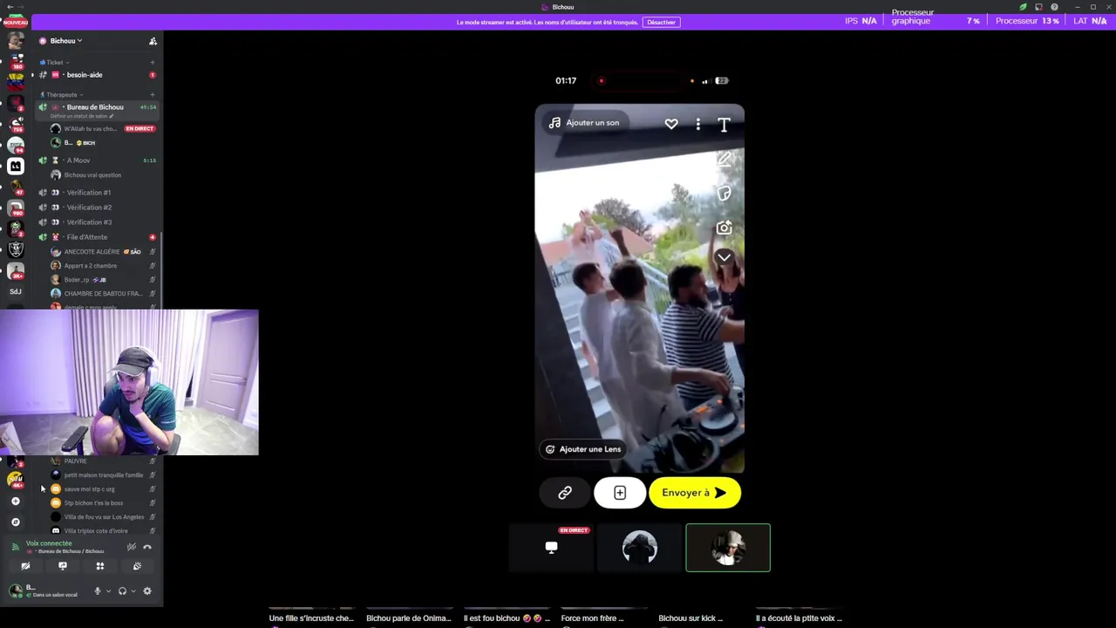1116x628 pixels.
Task: Click user 'Bichouu vrai question'
Action: (x=103, y=175)
